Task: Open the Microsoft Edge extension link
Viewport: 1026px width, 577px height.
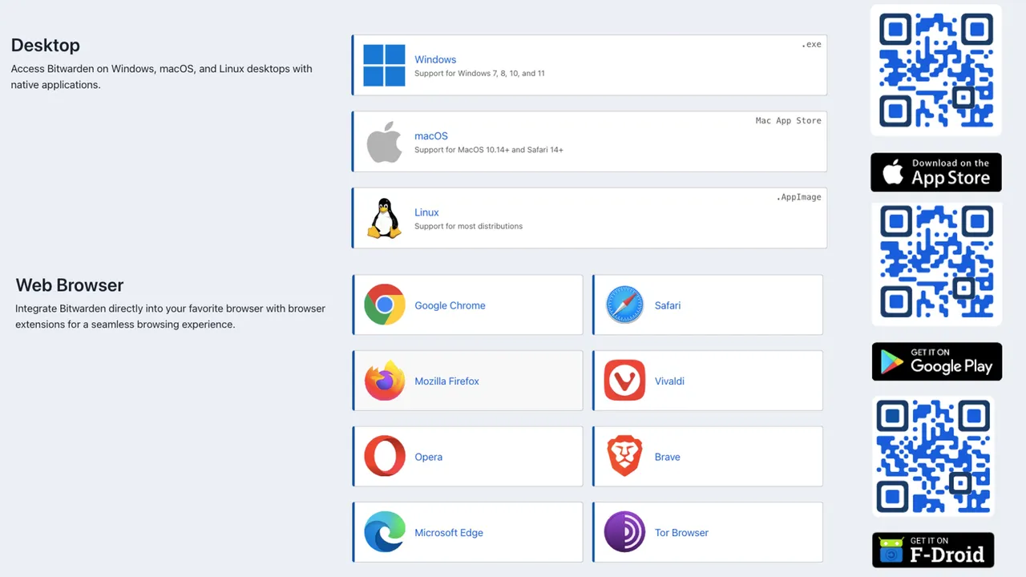Action: (x=449, y=533)
